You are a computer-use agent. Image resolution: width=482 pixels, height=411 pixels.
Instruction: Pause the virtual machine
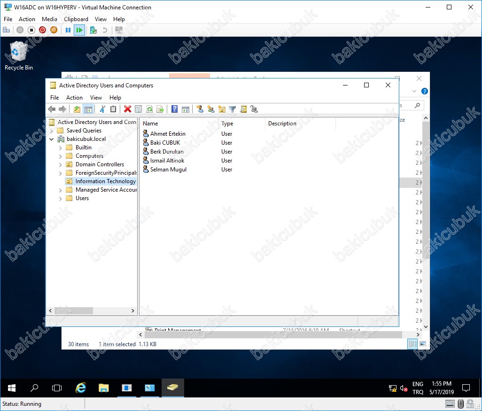(68, 30)
